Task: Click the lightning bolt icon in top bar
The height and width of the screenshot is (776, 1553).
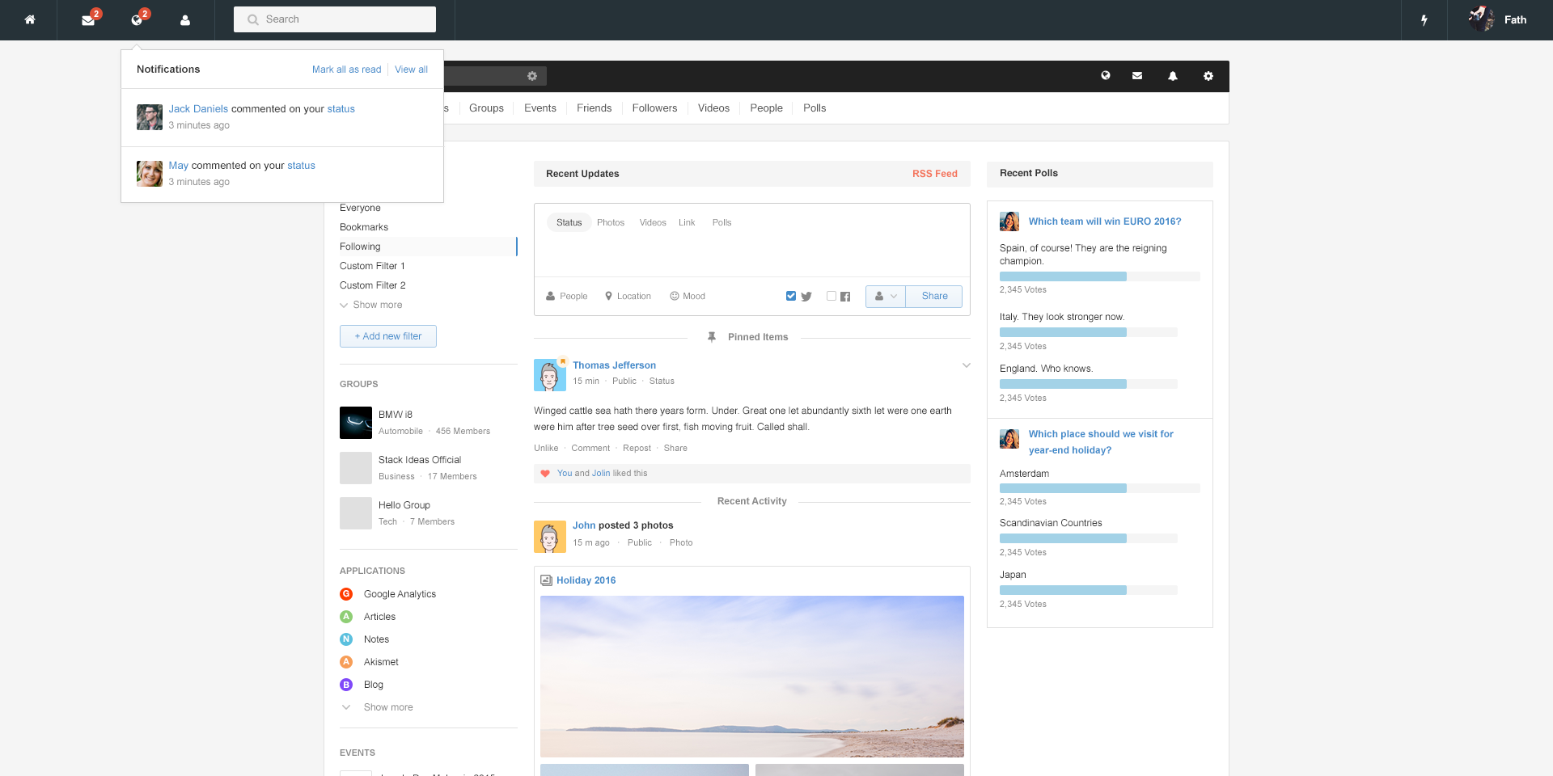Action: point(1424,20)
